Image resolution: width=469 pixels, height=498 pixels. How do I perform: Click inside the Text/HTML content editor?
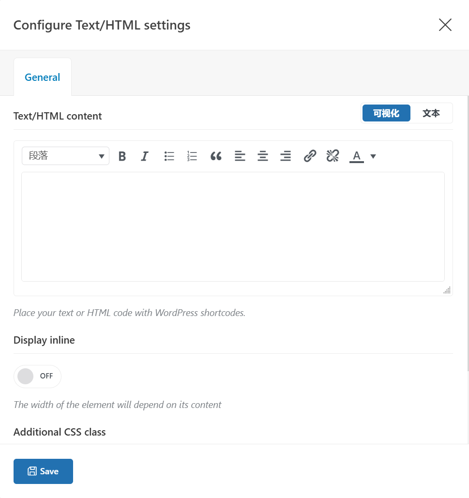(233, 226)
